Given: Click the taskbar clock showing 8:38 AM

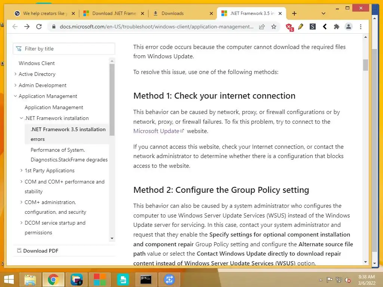Looking at the screenshot, I should tap(367, 280).
